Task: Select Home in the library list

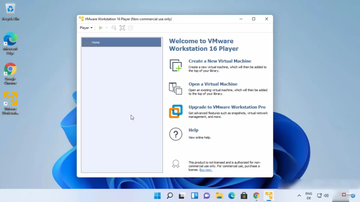Action: click(121, 42)
